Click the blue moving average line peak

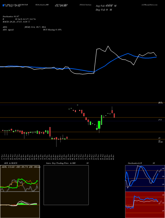coord(128,54)
